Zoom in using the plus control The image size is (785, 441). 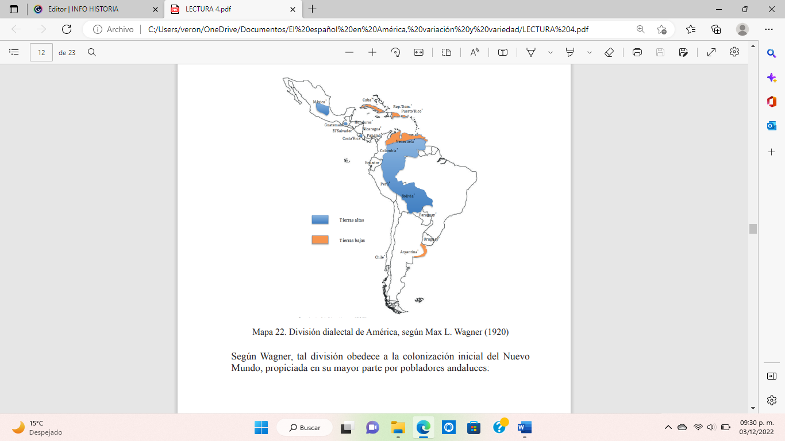click(x=372, y=52)
